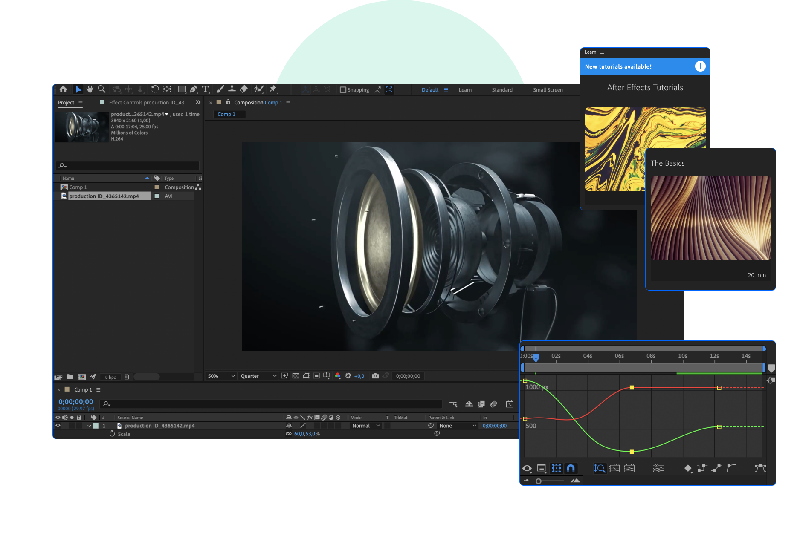800x533 pixels.
Task: Open The Basics tutorial thumbnail
Action: (x=710, y=218)
